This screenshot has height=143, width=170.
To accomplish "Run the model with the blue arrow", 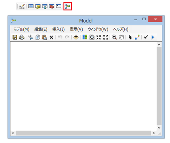I will (153, 37).
